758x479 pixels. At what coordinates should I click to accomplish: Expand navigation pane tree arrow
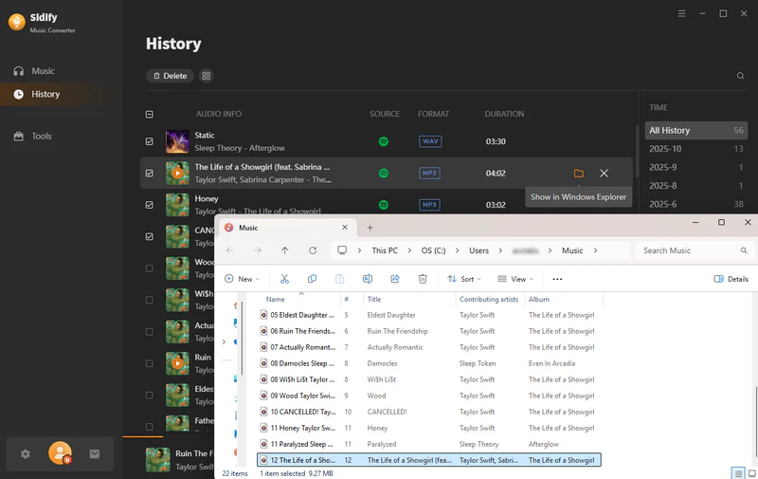pyautogui.click(x=224, y=342)
